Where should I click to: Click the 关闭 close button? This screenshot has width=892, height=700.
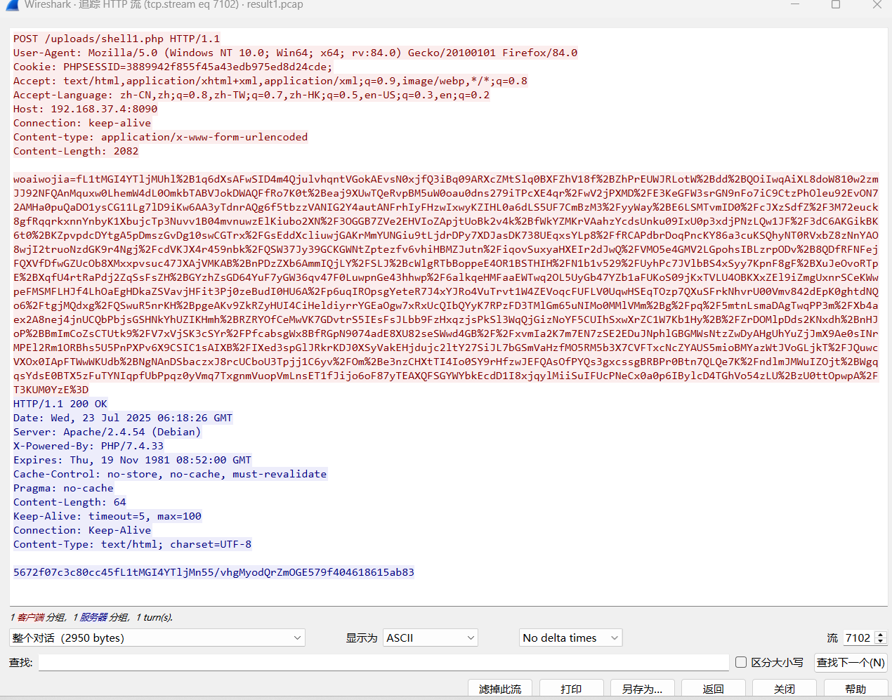pyautogui.click(x=785, y=689)
